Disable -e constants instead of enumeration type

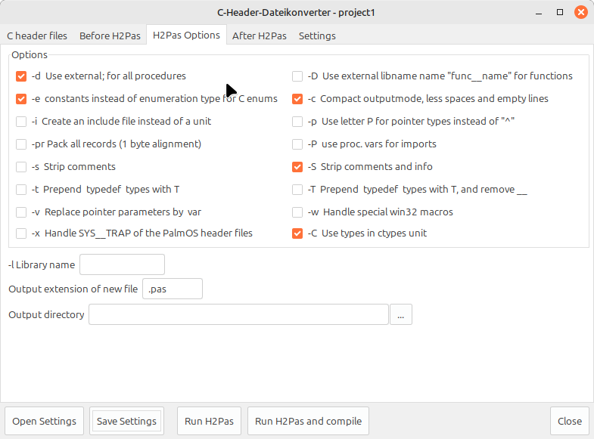[21, 98]
